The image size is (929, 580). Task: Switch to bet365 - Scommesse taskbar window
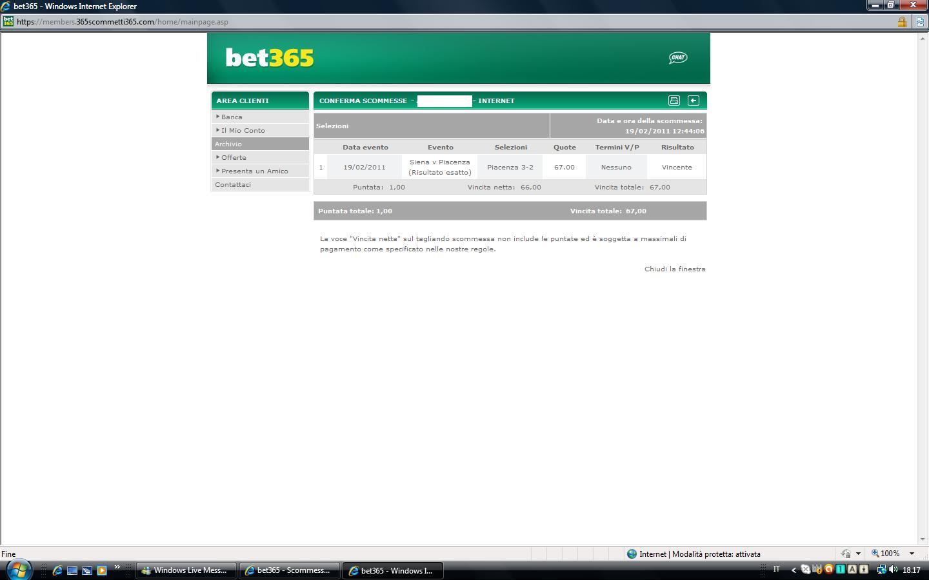(289, 570)
